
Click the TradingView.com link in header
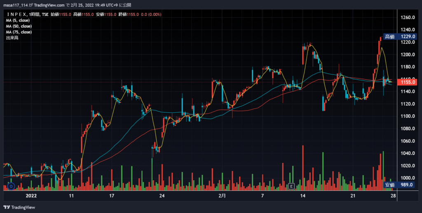[49, 5]
